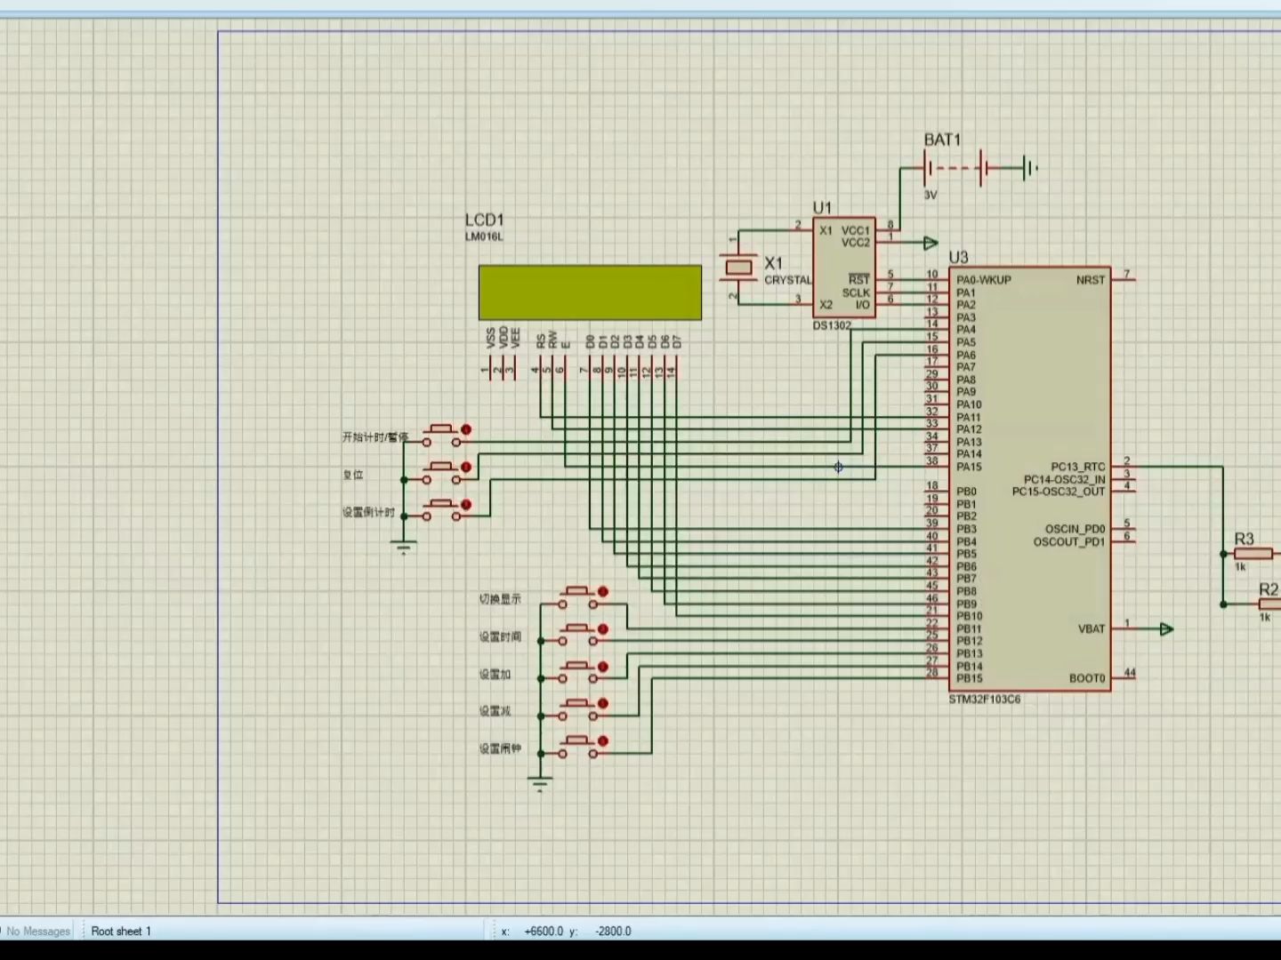Click the power arrow terminal connected to VBAT pin
The width and height of the screenshot is (1281, 960).
1165,628
